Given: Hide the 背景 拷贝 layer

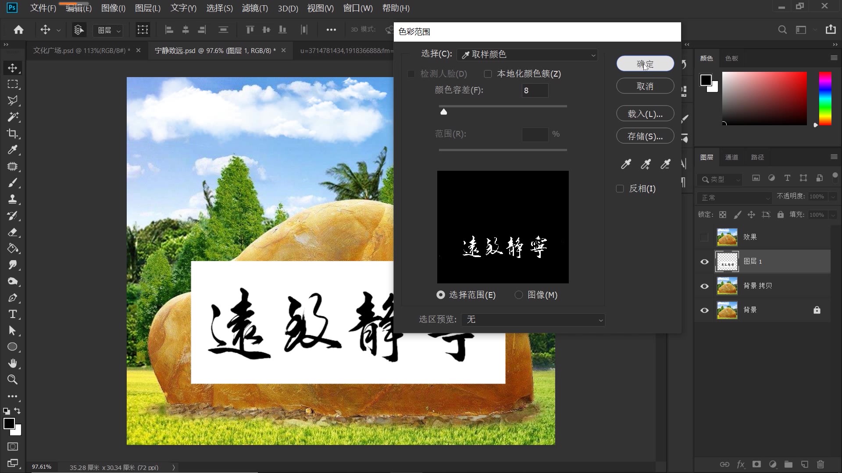Looking at the screenshot, I should (x=704, y=286).
